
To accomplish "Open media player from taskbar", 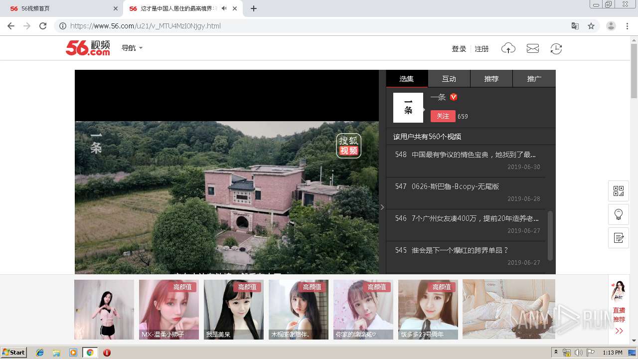I will pyautogui.click(x=73, y=353).
